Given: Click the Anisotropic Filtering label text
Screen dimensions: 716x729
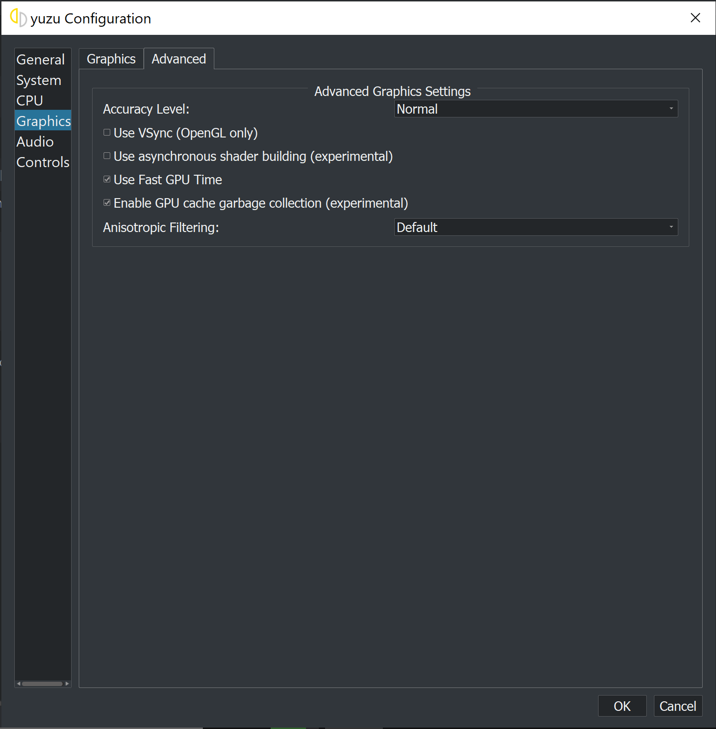Looking at the screenshot, I should 161,228.
